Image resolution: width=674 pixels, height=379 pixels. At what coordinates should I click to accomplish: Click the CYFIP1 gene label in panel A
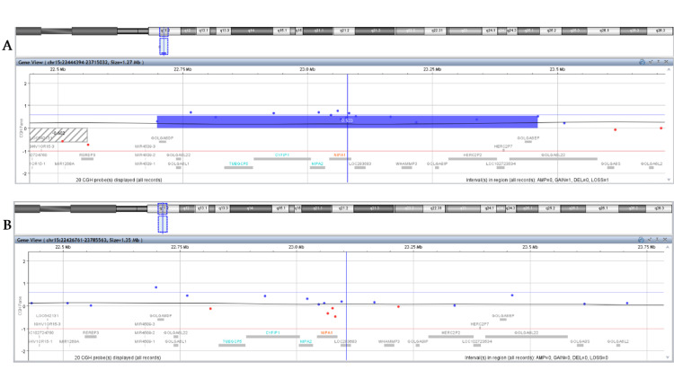282,154
